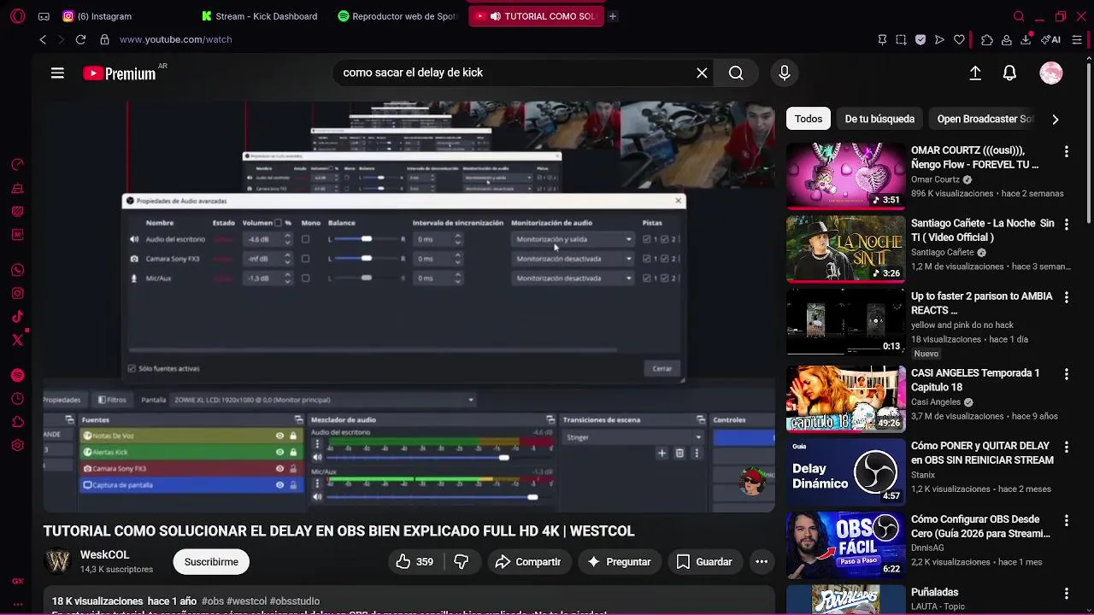Go back with the browser back arrow
The image size is (1094, 615).
click(x=43, y=39)
